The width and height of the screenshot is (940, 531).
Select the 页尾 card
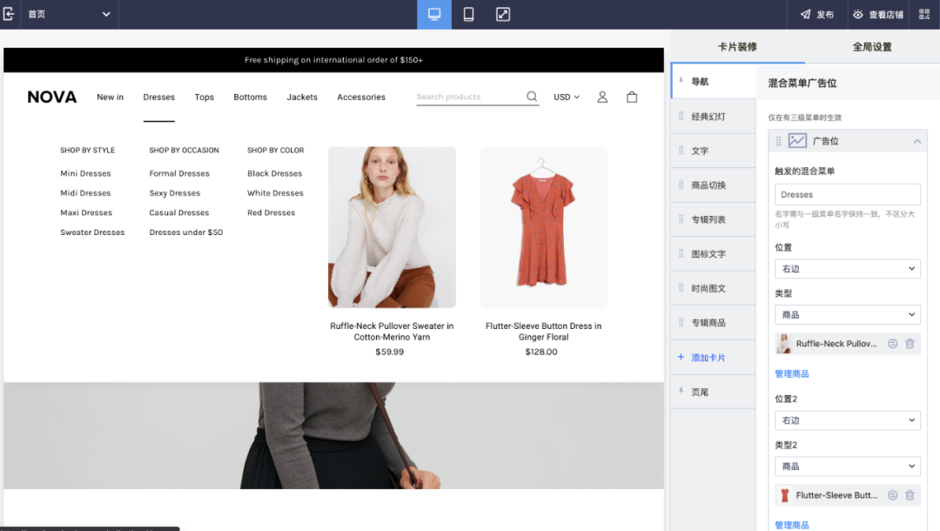tap(714, 392)
